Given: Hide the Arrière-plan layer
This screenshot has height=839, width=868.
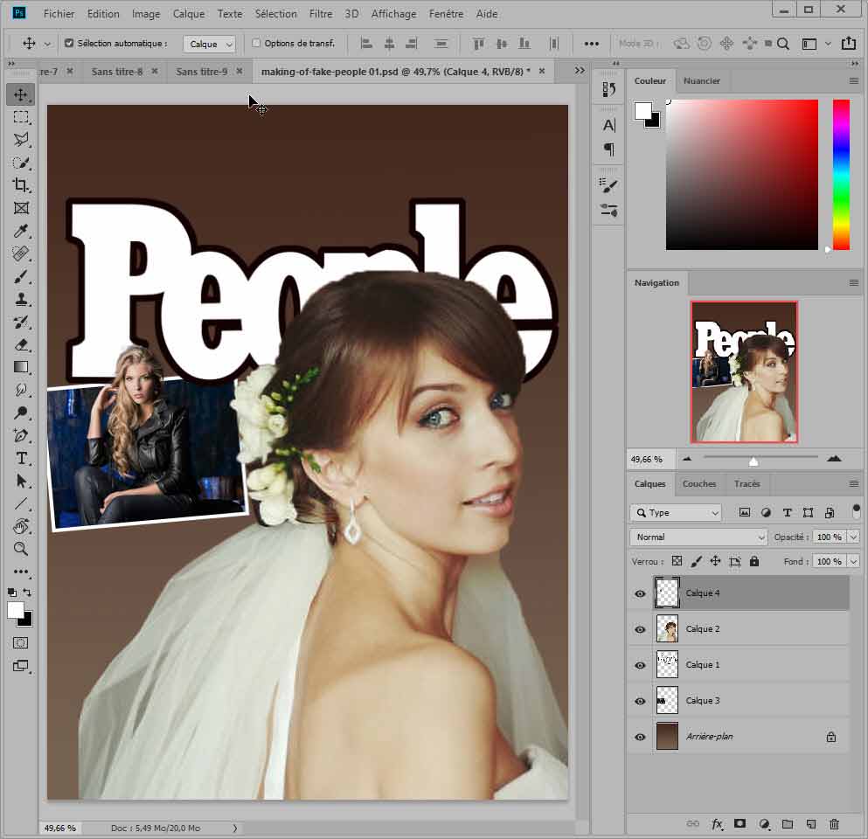Looking at the screenshot, I should pyautogui.click(x=640, y=737).
